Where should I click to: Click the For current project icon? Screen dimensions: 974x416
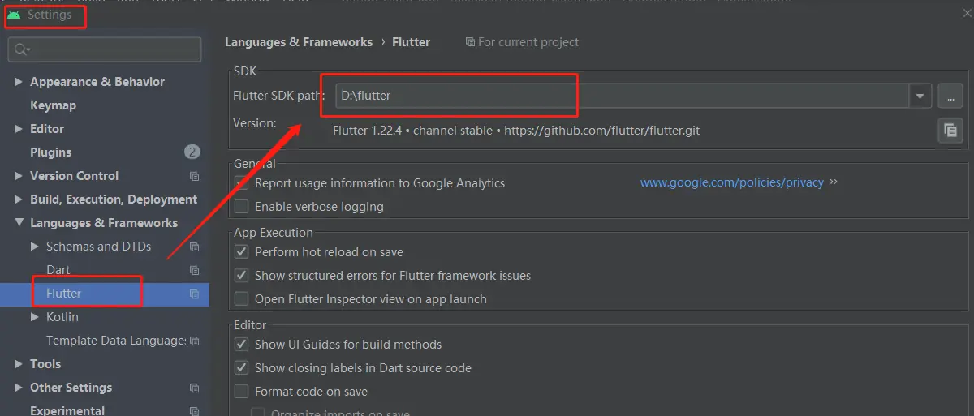470,42
